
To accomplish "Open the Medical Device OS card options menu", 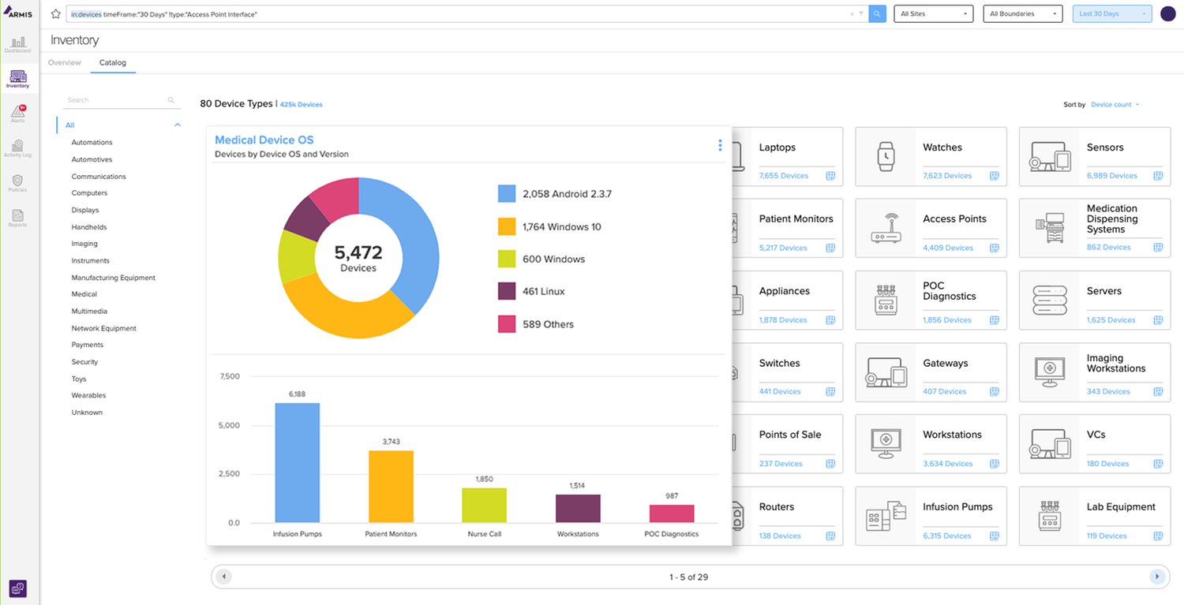I will [719, 145].
